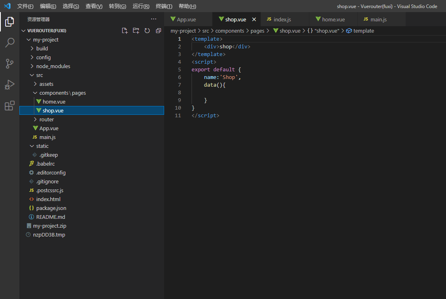Switch to the home.vue editor tab
This screenshot has width=446, height=299.
click(x=333, y=19)
